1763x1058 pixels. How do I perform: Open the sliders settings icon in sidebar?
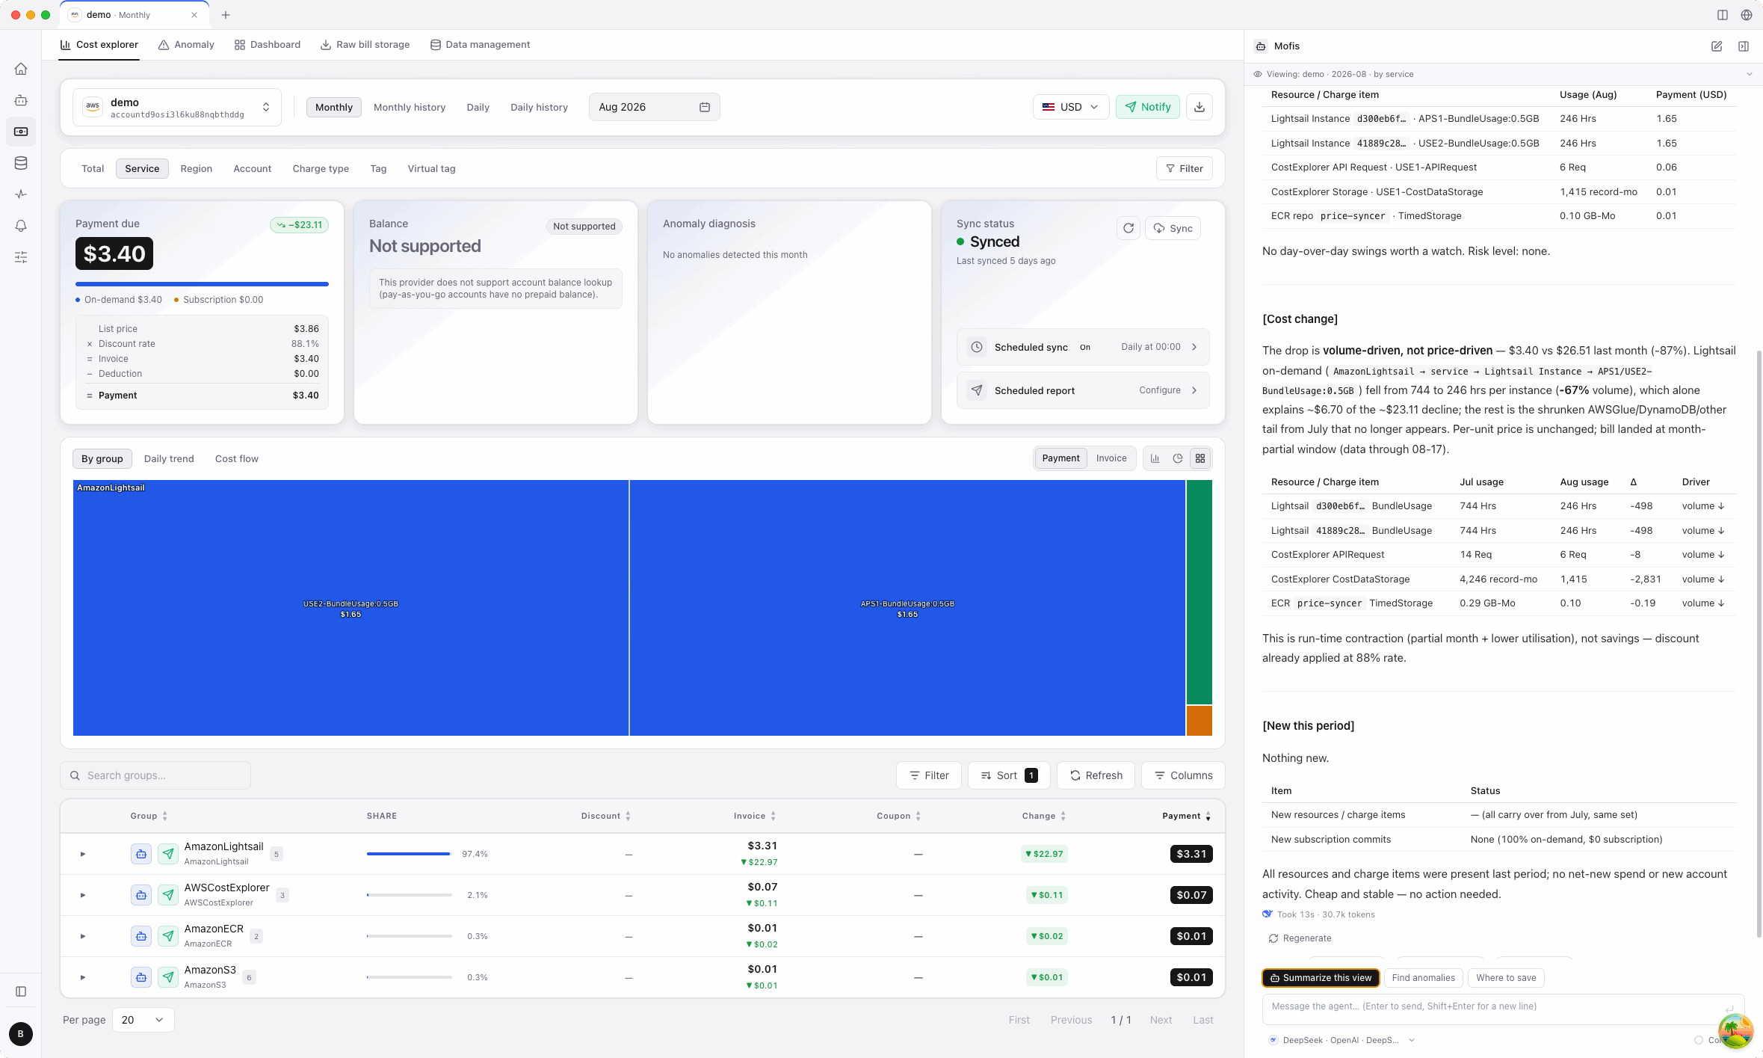pyautogui.click(x=21, y=257)
